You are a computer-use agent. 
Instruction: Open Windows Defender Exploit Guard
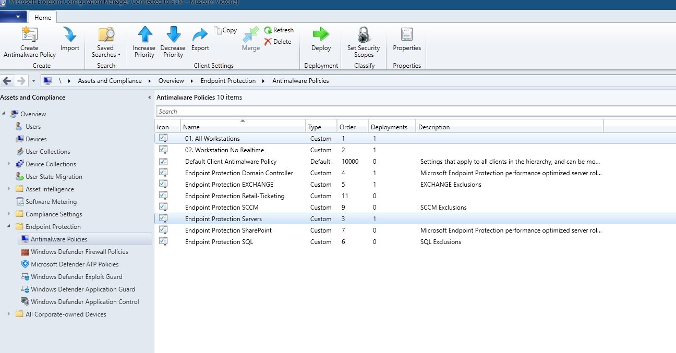(x=76, y=277)
